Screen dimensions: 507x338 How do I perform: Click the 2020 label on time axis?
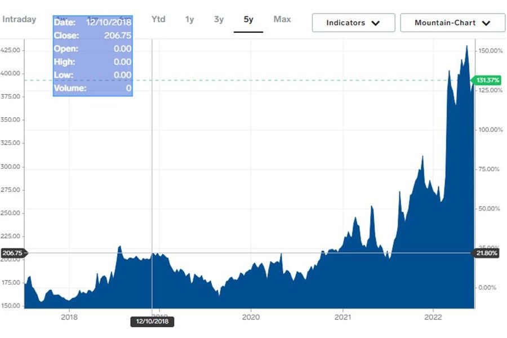pos(251,317)
